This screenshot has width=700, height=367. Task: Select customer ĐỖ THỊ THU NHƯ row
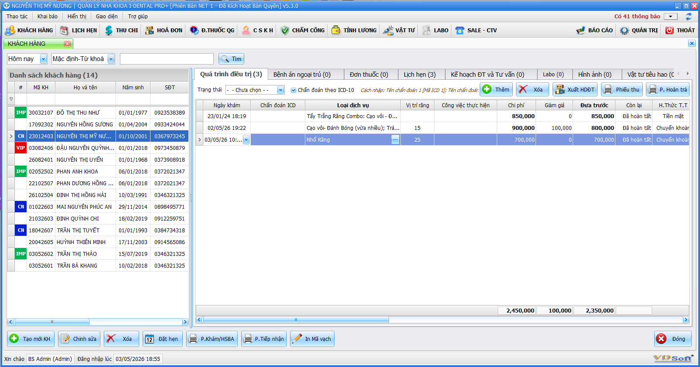tap(98, 112)
